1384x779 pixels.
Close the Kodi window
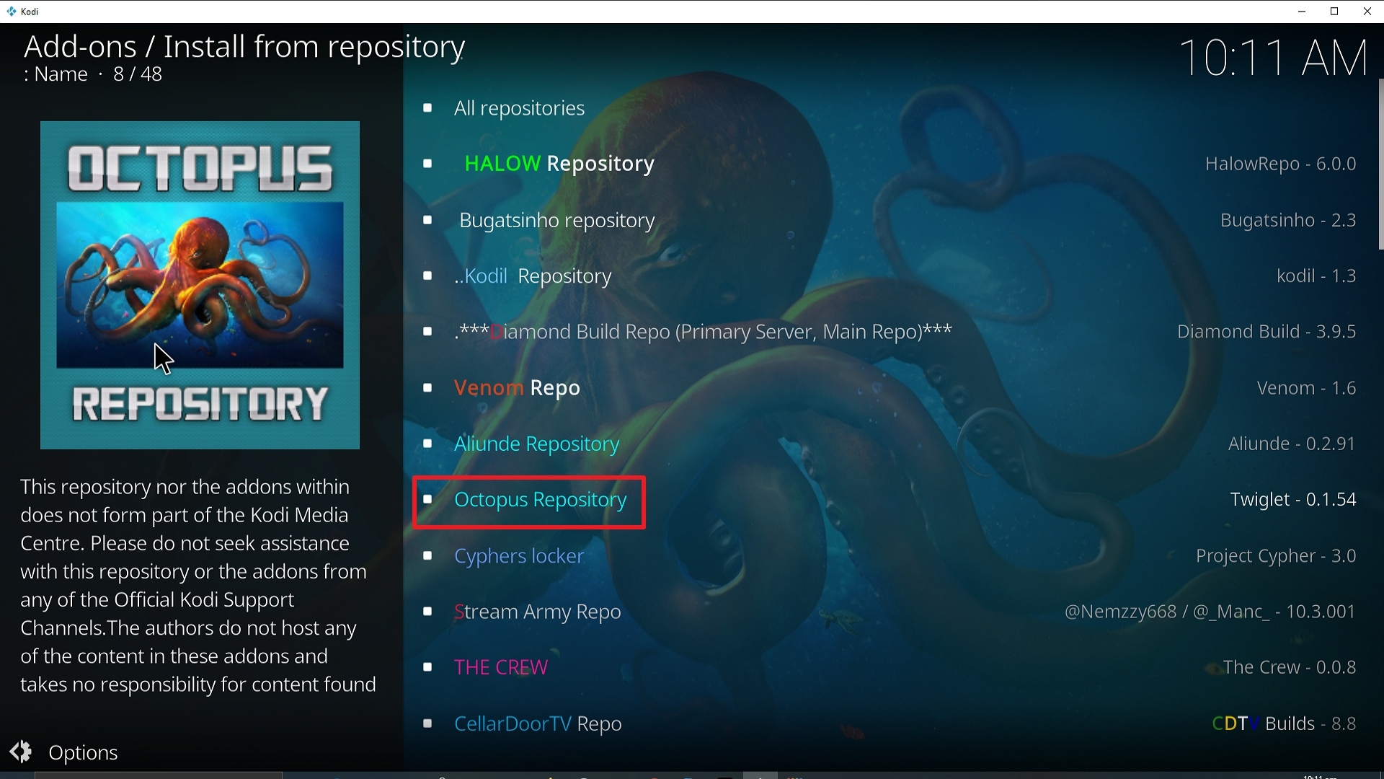1367,12
